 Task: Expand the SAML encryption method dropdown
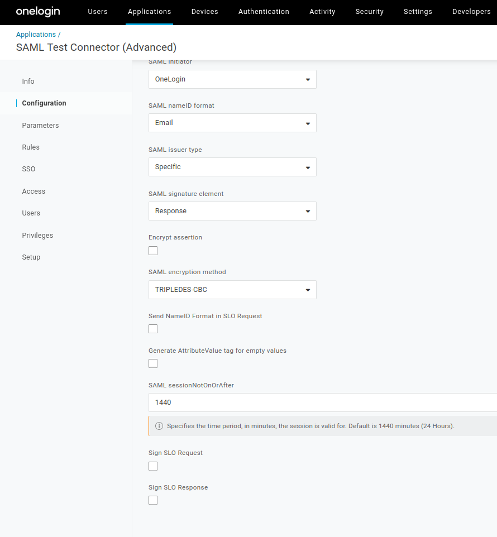tap(232, 290)
